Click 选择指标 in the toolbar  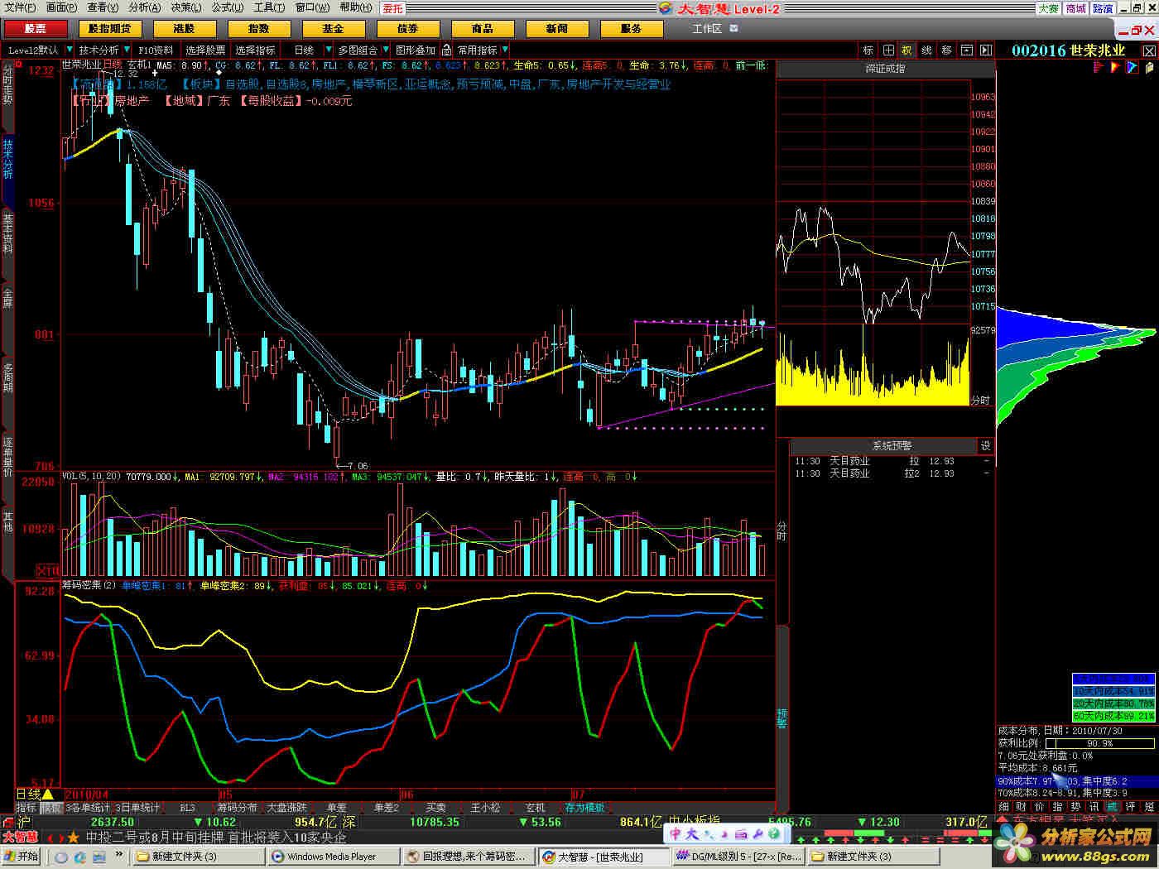tap(255, 50)
